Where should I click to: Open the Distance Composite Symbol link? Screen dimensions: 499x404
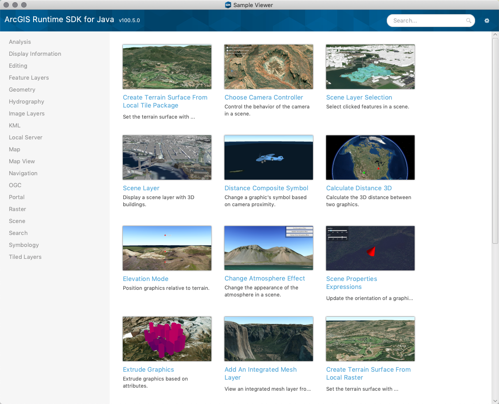[267, 189]
